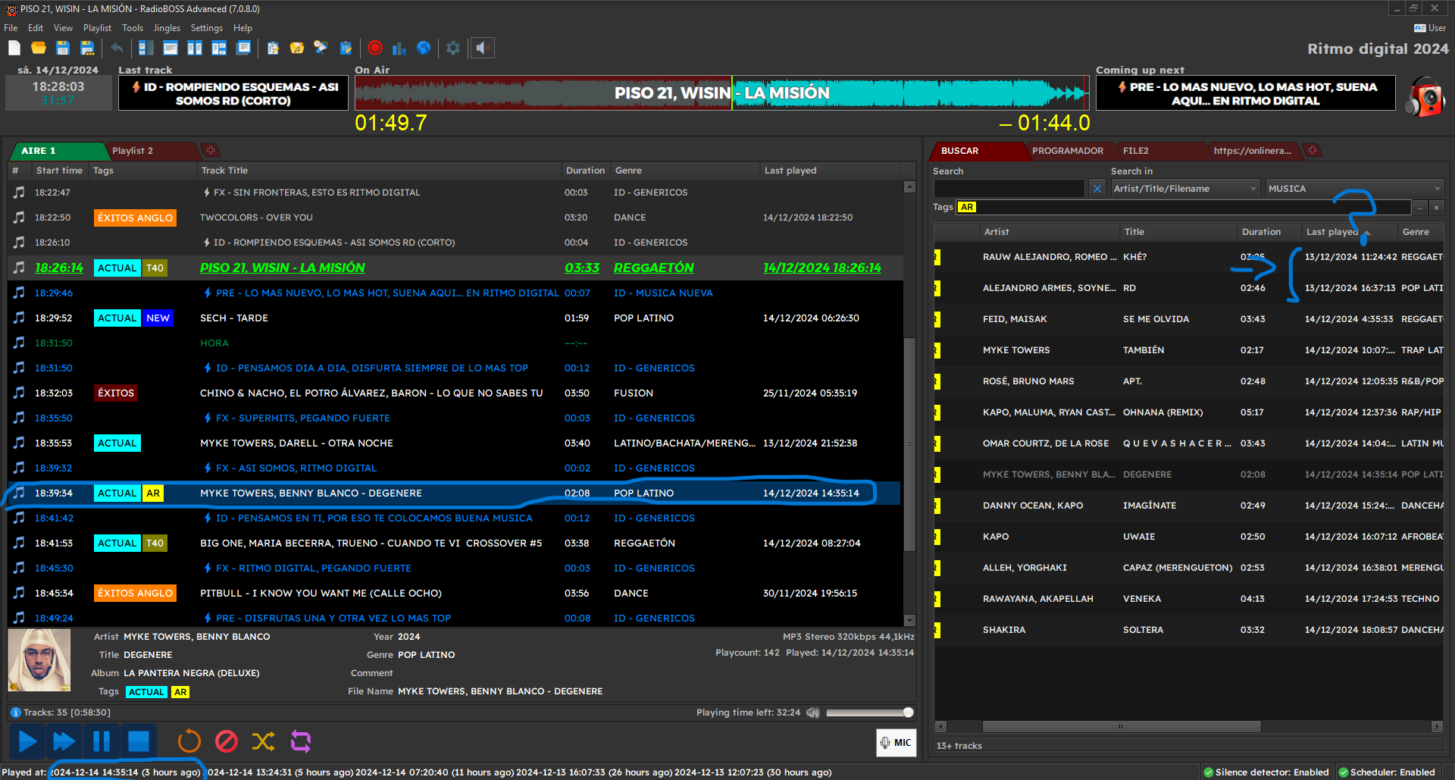Viewport: 1455px width, 780px height.
Task: Click the Tags filter field containing AR
Action: pos(1182,207)
